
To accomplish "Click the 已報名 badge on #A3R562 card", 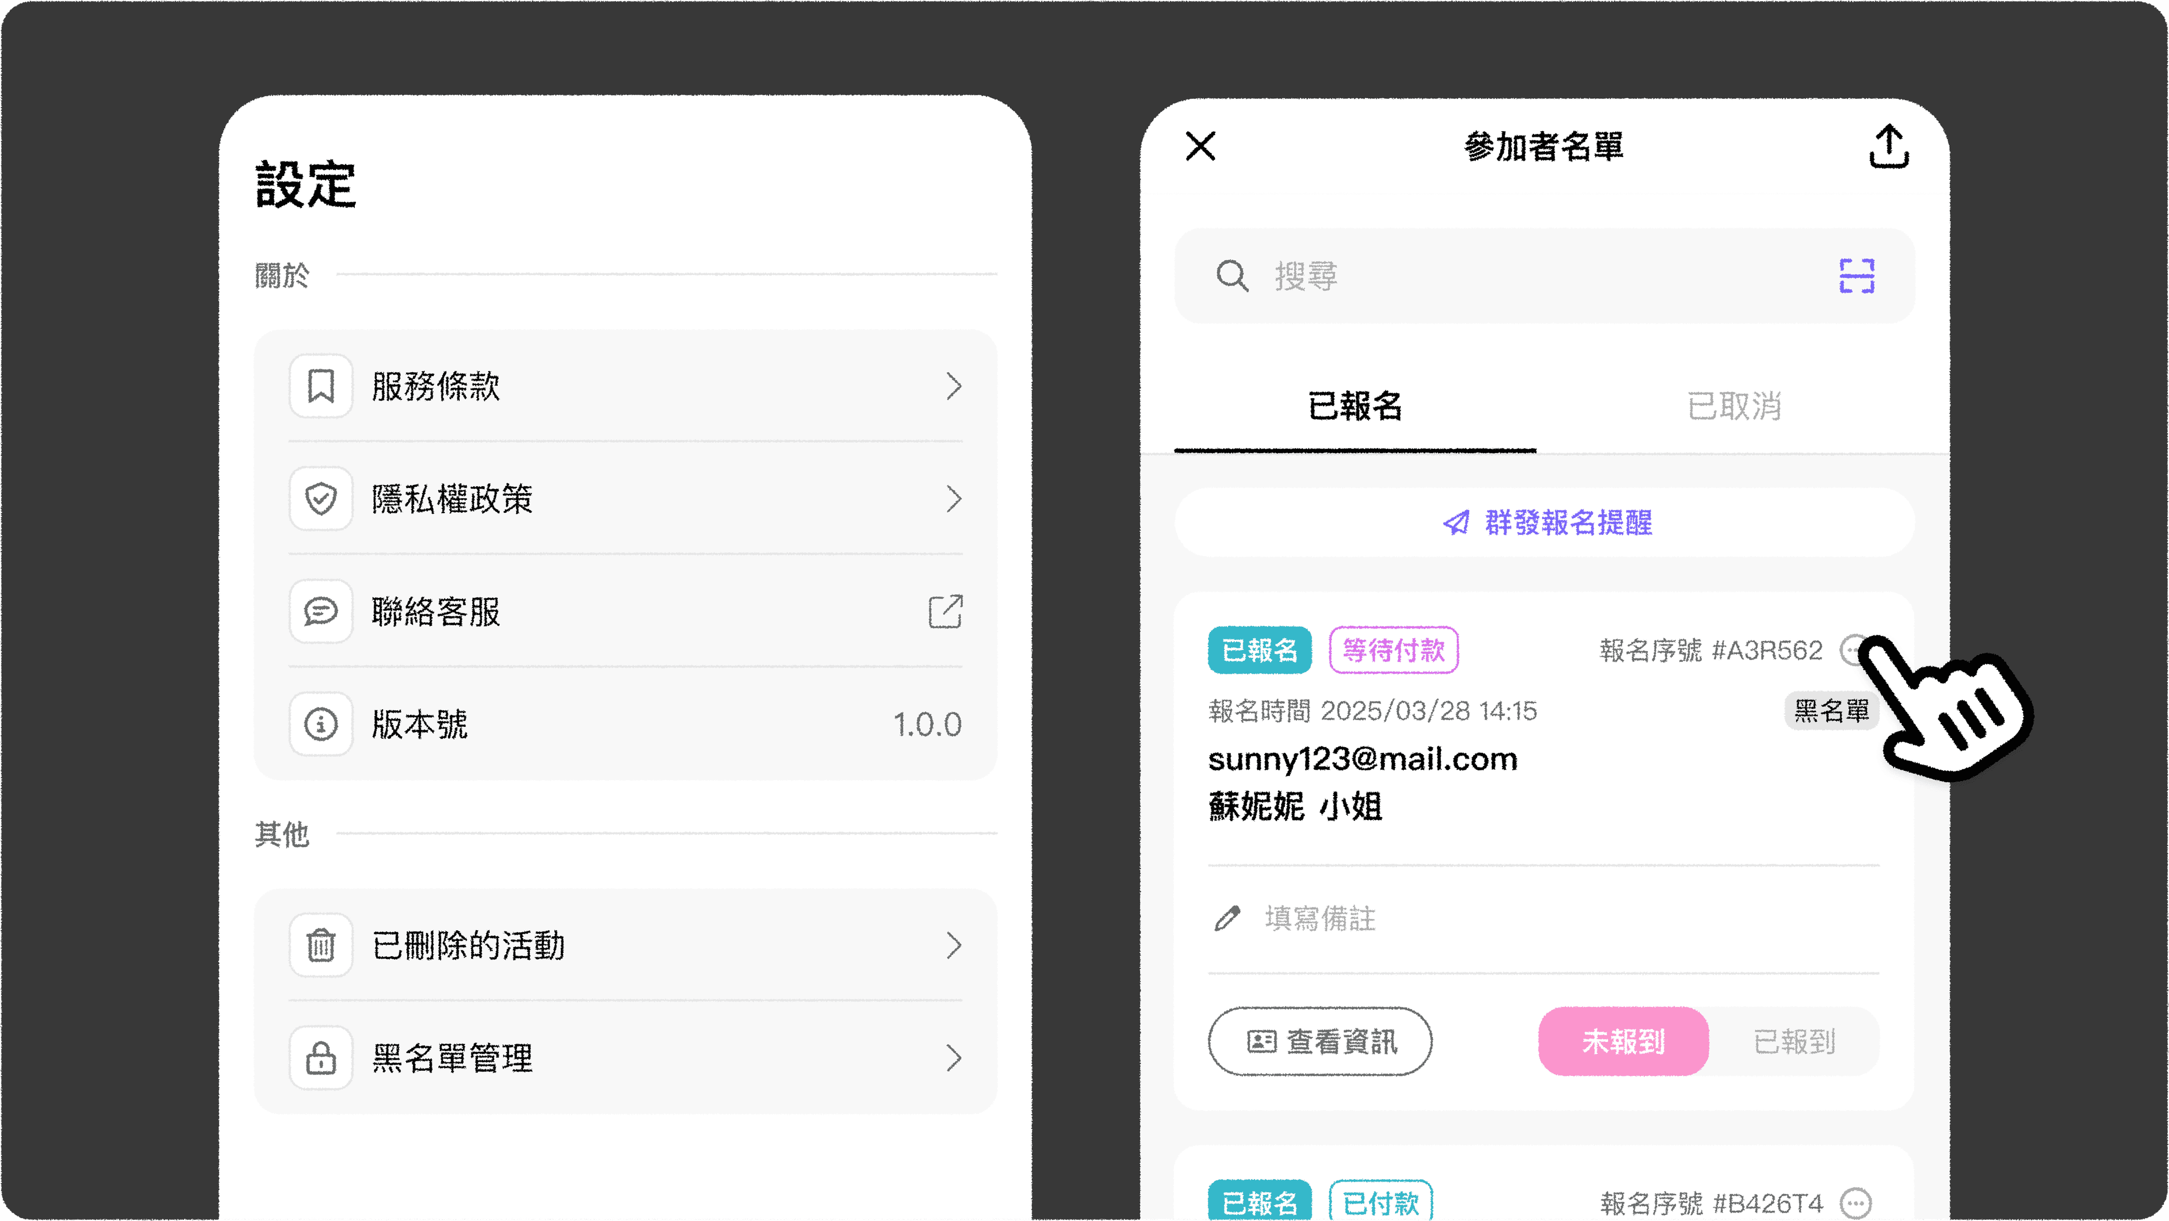I will click(1260, 650).
